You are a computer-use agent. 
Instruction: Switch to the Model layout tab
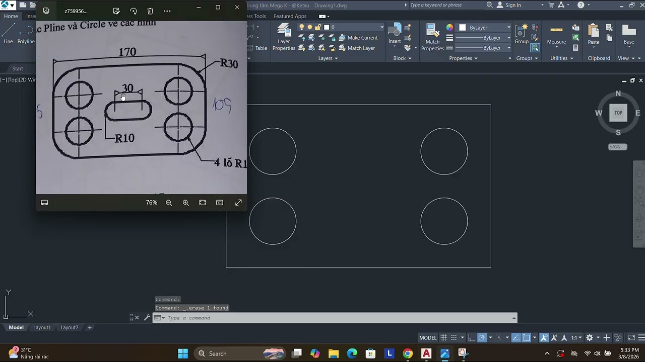[x=16, y=327]
